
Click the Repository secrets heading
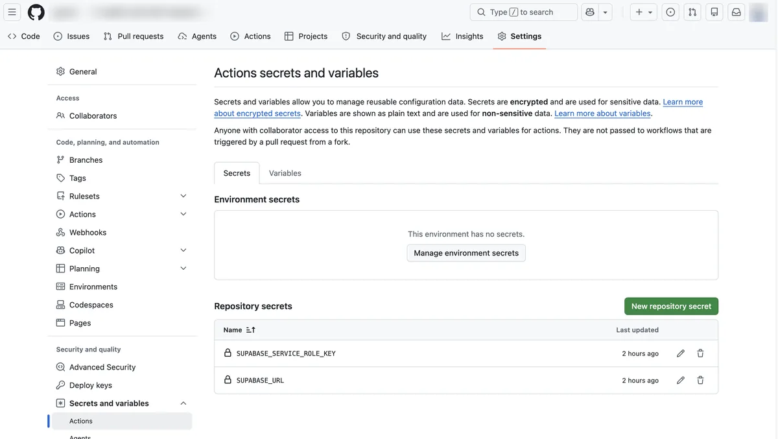pyautogui.click(x=253, y=306)
